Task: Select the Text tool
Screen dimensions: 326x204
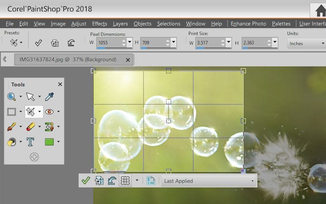Action: (30, 142)
